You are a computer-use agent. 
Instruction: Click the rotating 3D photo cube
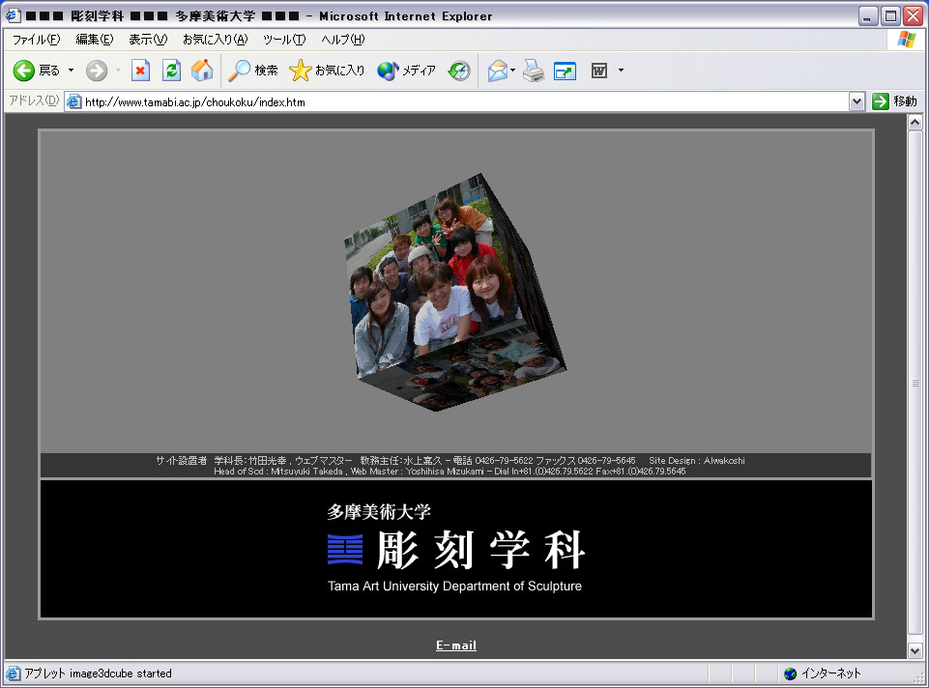[x=455, y=293]
